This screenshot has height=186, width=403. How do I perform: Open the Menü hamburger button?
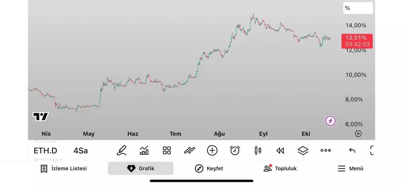(x=351, y=169)
